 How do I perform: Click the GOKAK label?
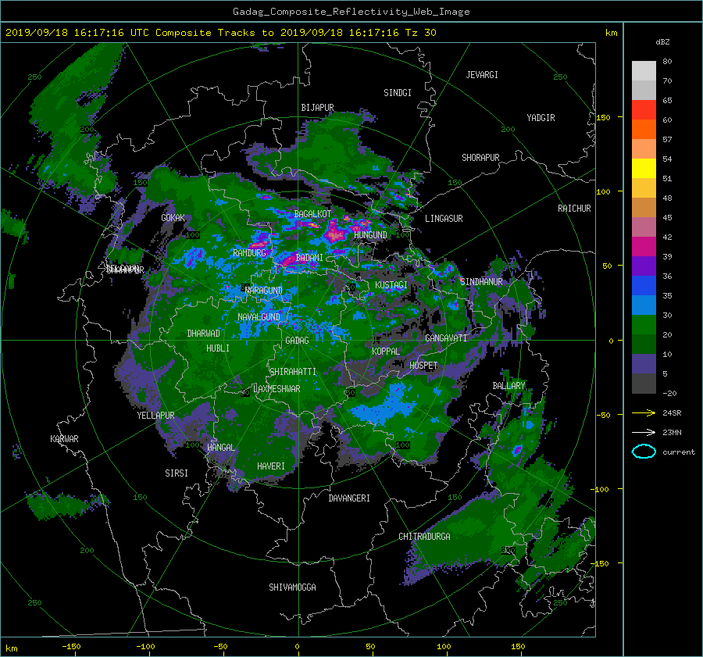click(x=173, y=218)
